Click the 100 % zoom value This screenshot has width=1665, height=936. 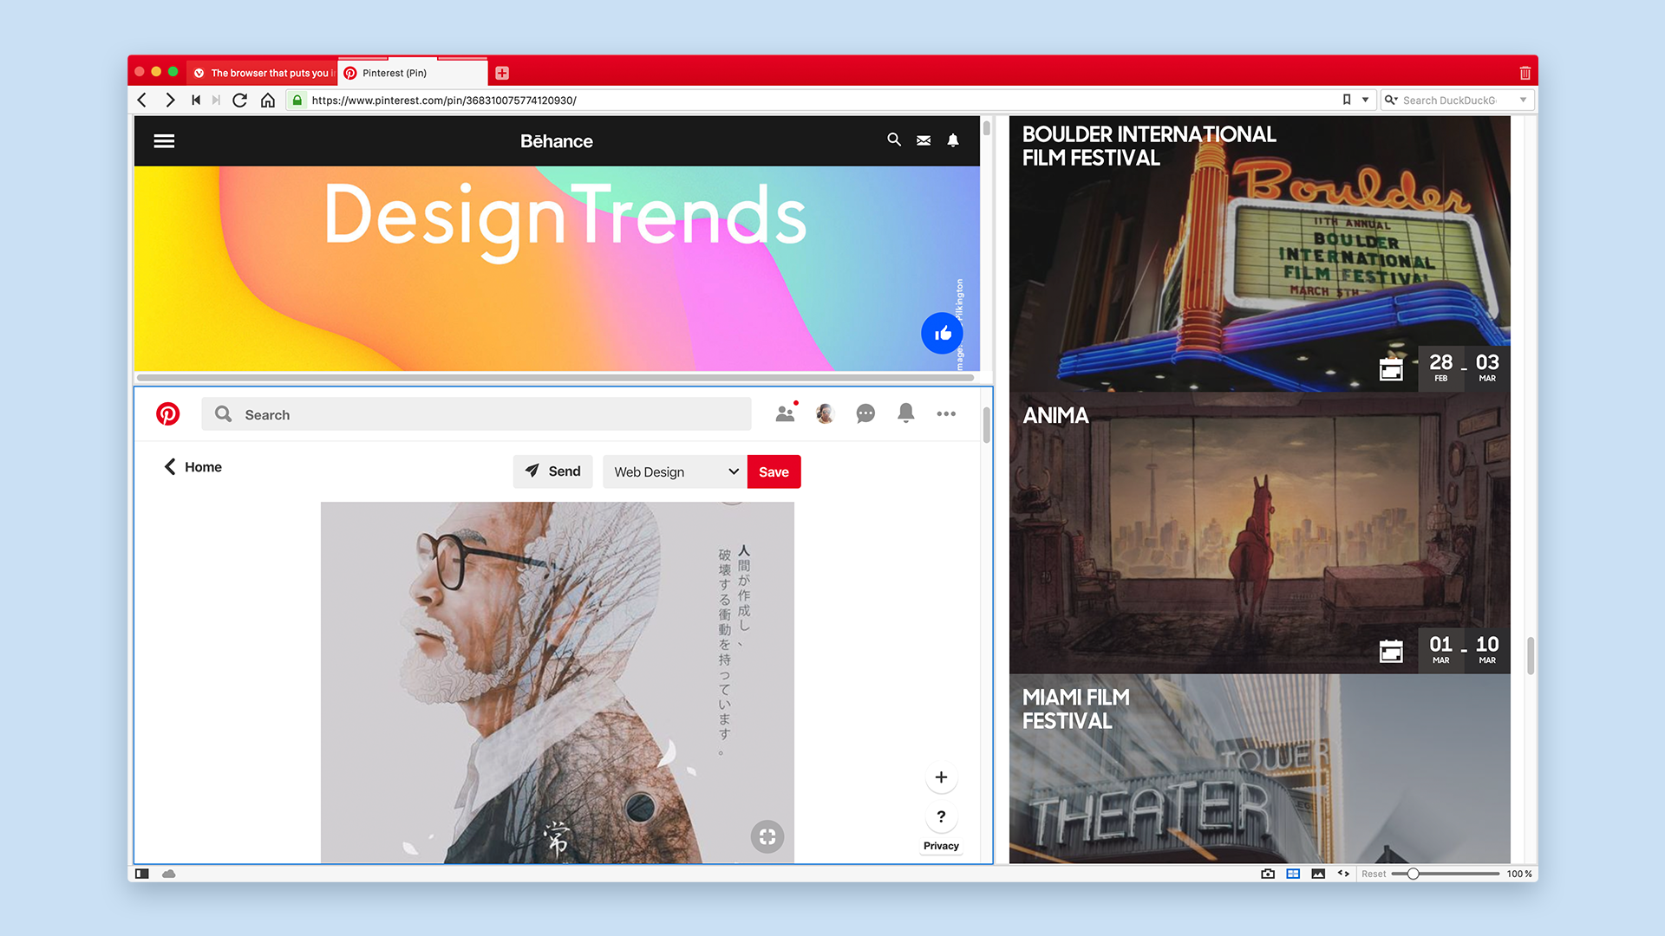tap(1518, 874)
